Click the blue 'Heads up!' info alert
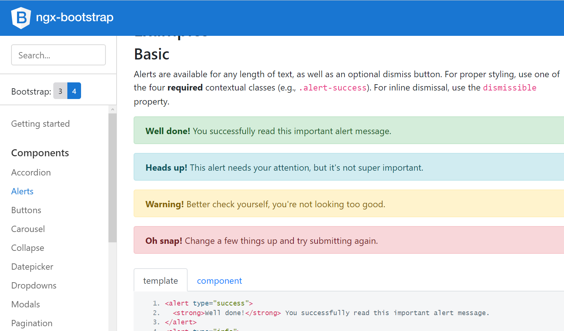564x331 pixels. pyautogui.click(x=349, y=167)
